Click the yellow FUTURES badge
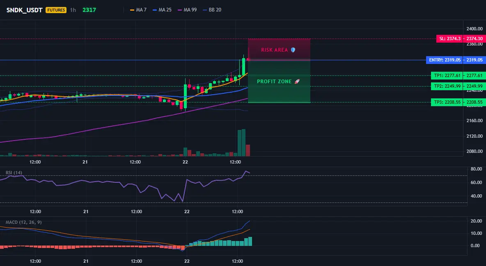Viewport: 486px width, 266px height. coord(56,10)
